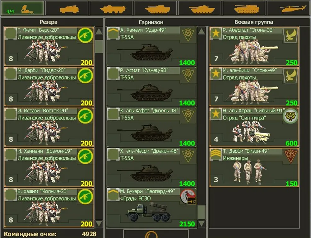The image size is (311, 238).
Task: Open the wheeled APC category tab
Action: (111, 8)
